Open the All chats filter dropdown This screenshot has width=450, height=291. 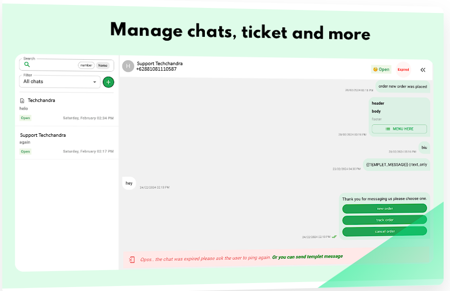60,82
